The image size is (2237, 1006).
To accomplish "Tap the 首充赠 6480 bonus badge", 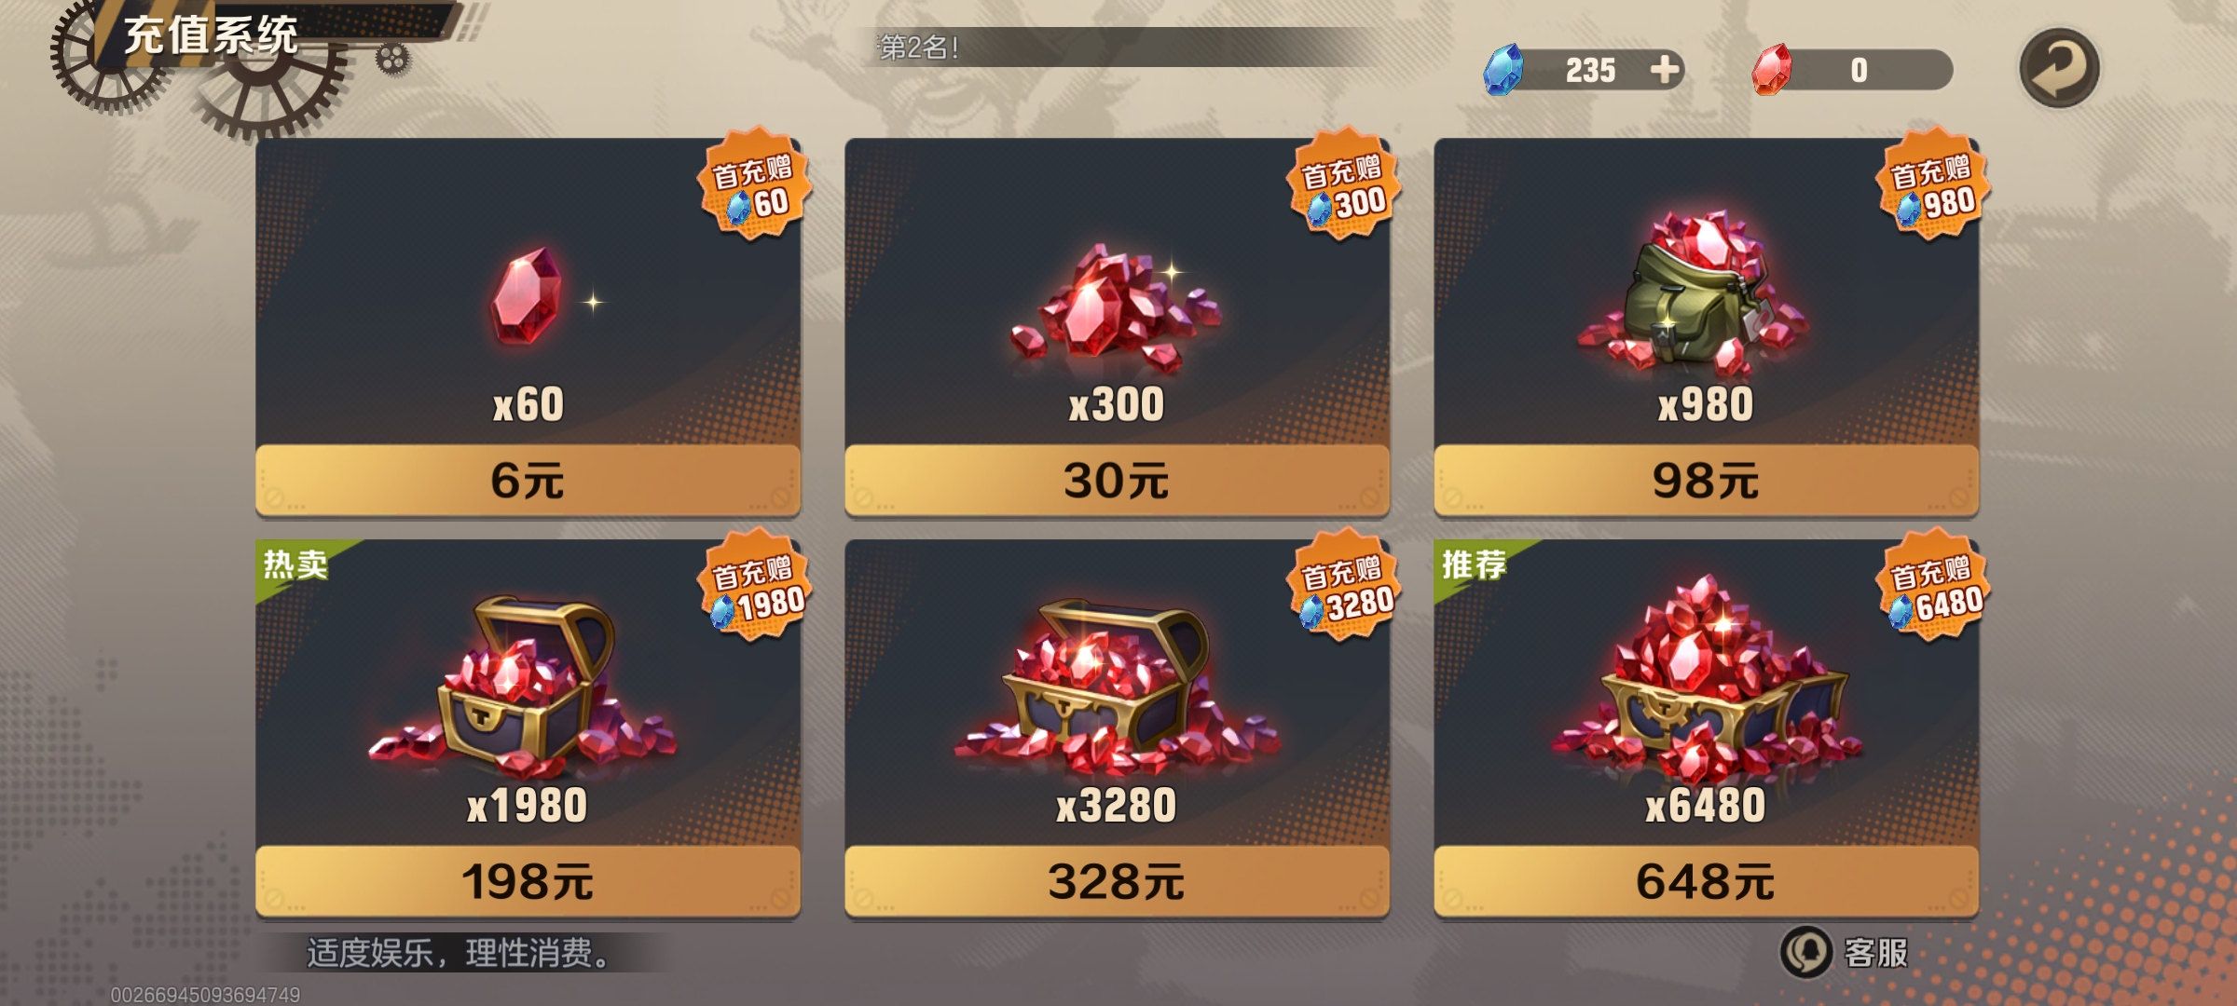I will click(1933, 585).
